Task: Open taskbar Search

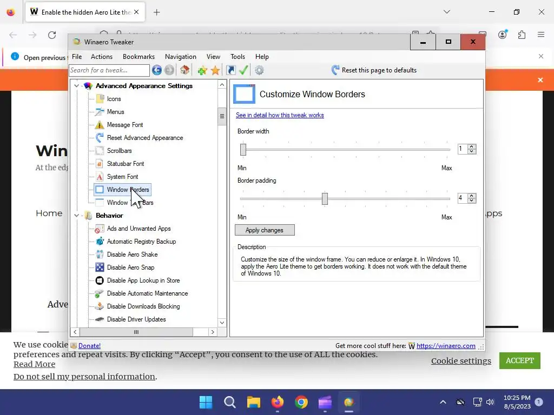Action: (229, 402)
